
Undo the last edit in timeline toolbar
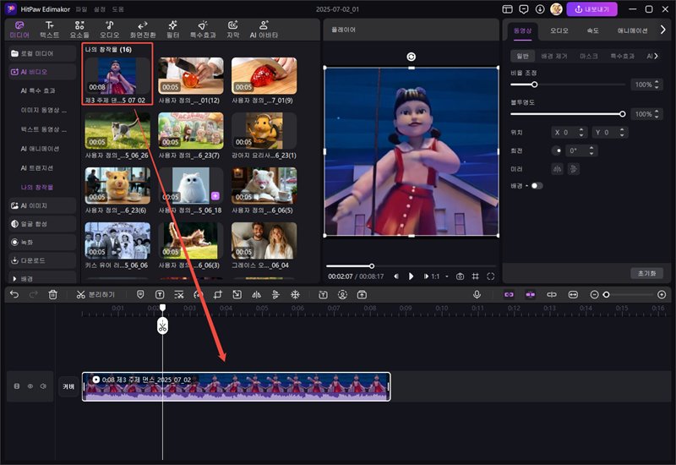14,294
